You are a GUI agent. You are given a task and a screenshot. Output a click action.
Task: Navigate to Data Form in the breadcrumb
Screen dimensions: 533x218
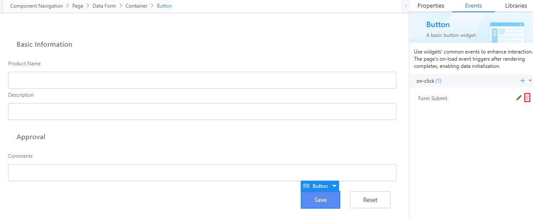(104, 6)
